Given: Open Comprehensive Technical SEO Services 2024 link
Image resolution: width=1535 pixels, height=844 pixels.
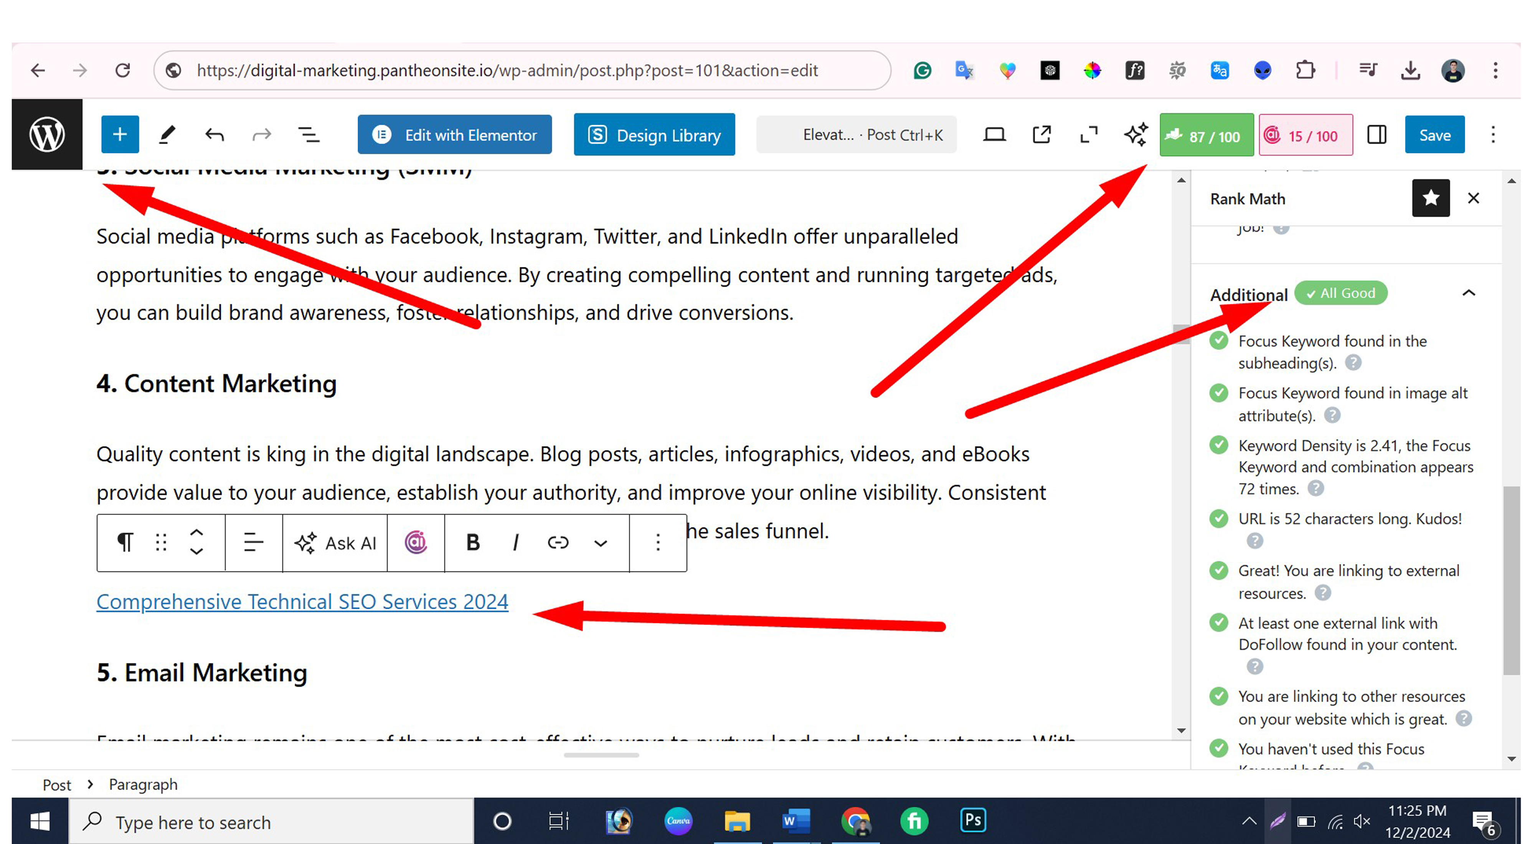Looking at the screenshot, I should (x=302, y=602).
